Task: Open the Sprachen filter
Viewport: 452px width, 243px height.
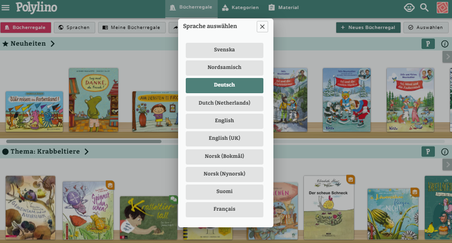Action: (x=74, y=28)
